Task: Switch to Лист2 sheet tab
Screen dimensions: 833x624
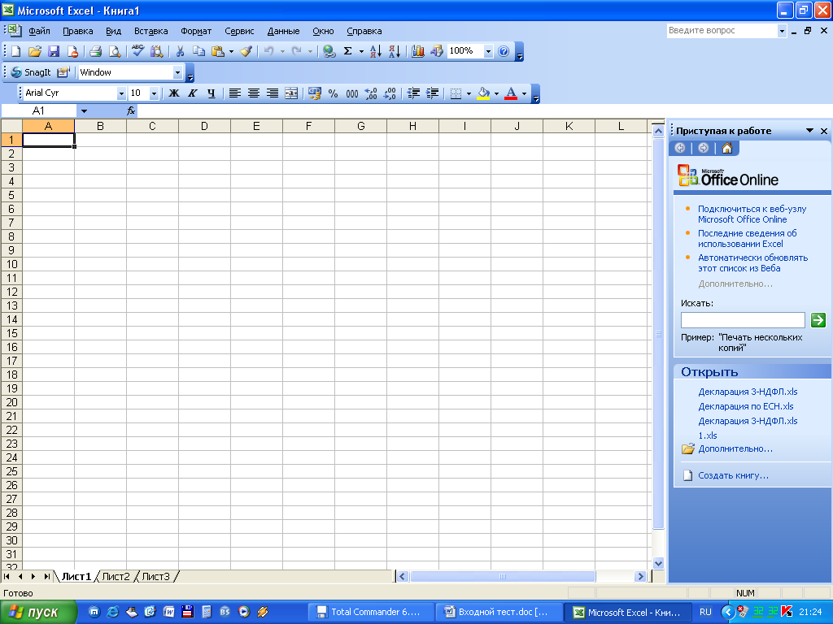Action: (x=116, y=576)
